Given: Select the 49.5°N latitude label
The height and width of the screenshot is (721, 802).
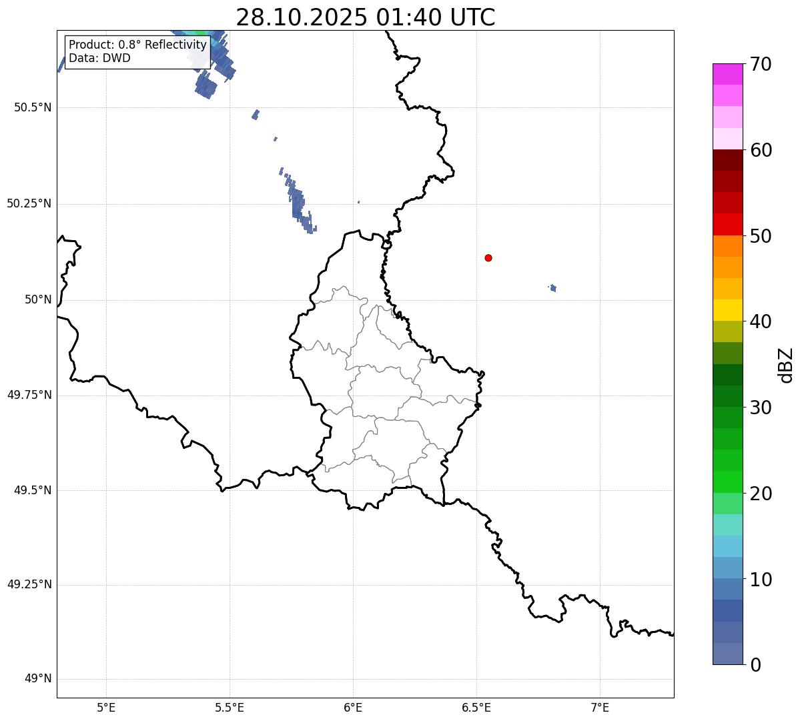Looking at the screenshot, I should tap(33, 490).
